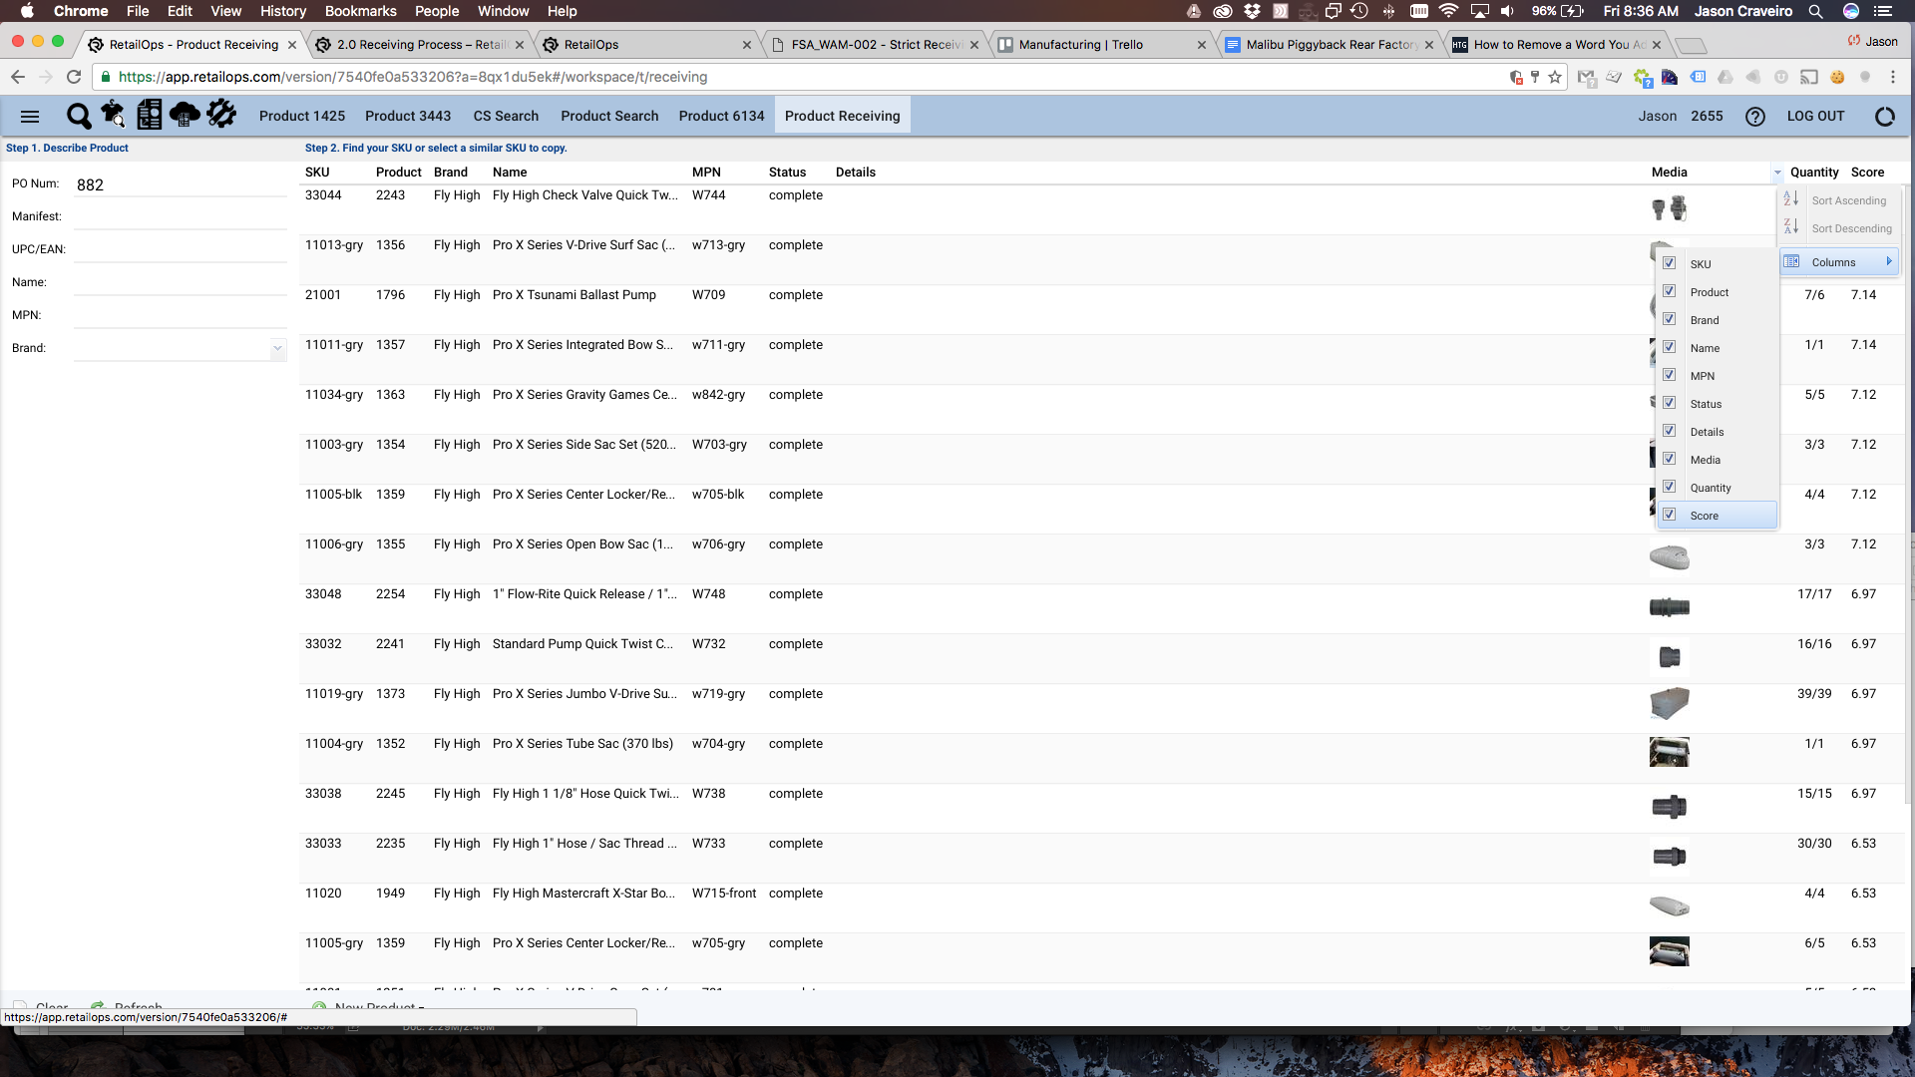1915x1077 pixels.
Task: Open the Brand dropdown
Action: pos(277,348)
